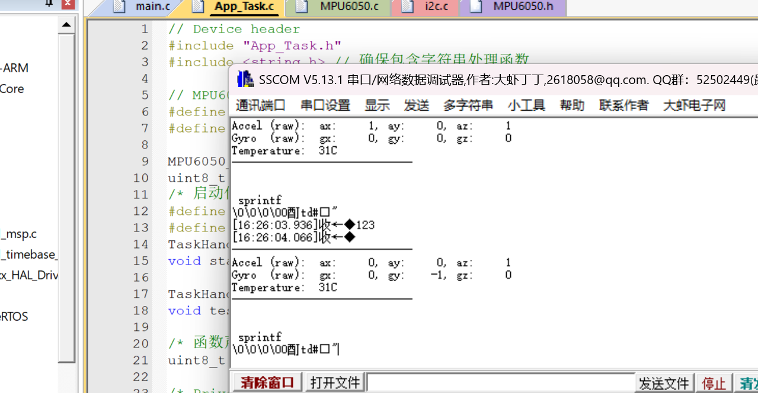Click the red 停止 button
Viewport: 758px width, 393px height.
pyautogui.click(x=714, y=383)
